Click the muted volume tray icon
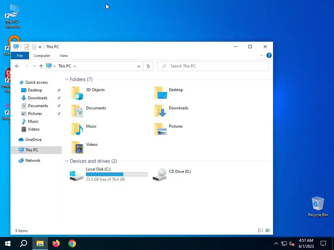This screenshot has height=250, width=334. click(x=292, y=243)
